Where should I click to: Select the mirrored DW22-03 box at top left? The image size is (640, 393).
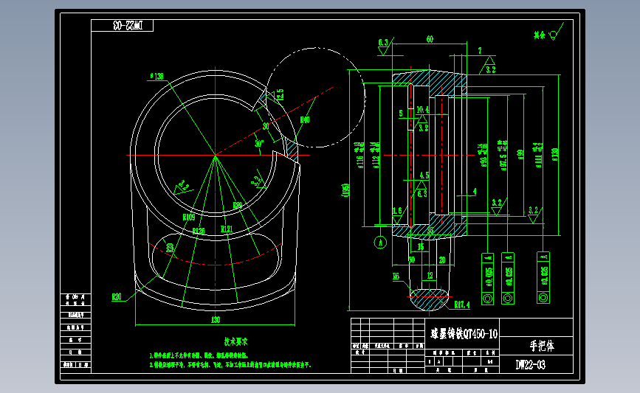[x=123, y=25]
